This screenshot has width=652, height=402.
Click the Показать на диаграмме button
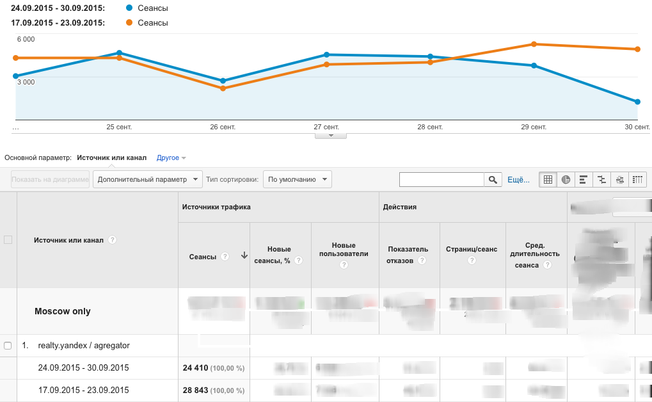point(50,179)
